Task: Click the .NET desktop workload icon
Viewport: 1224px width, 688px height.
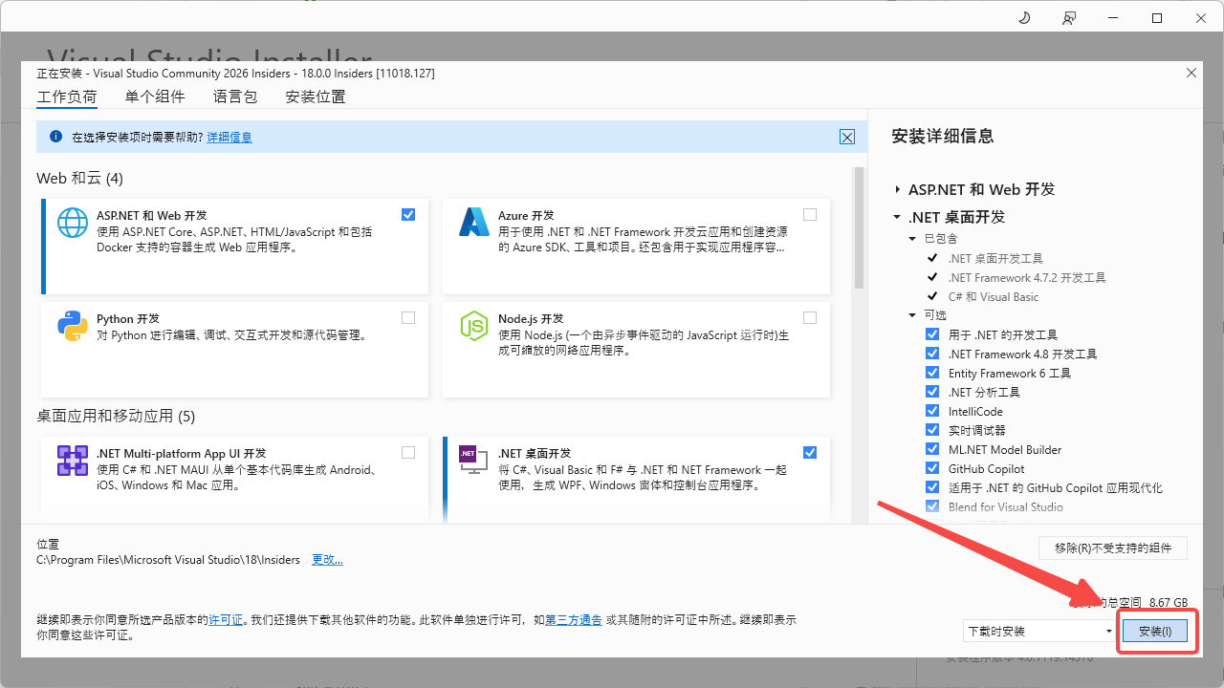Action: (469, 460)
